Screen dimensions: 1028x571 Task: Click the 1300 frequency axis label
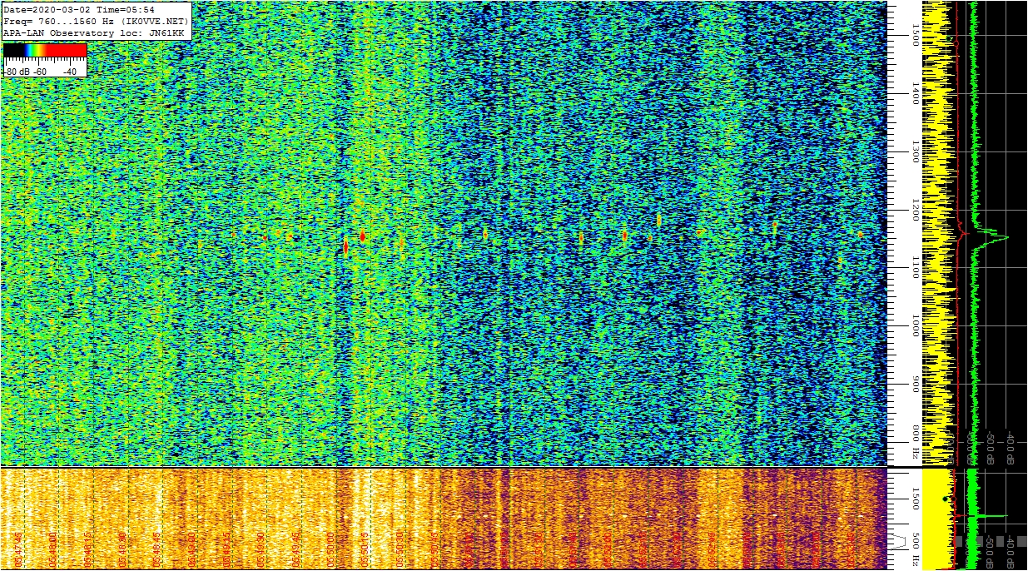point(915,151)
